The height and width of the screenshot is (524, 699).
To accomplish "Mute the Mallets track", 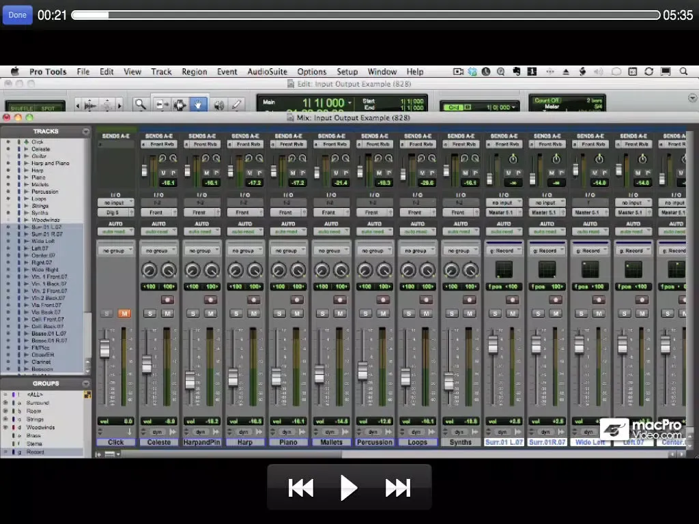I will click(340, 314).
